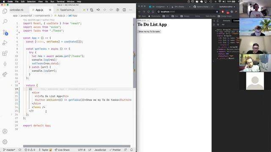Open Accounts icon in activity bar
Viewport: 271px width, 152px height.
coord(5,131)
